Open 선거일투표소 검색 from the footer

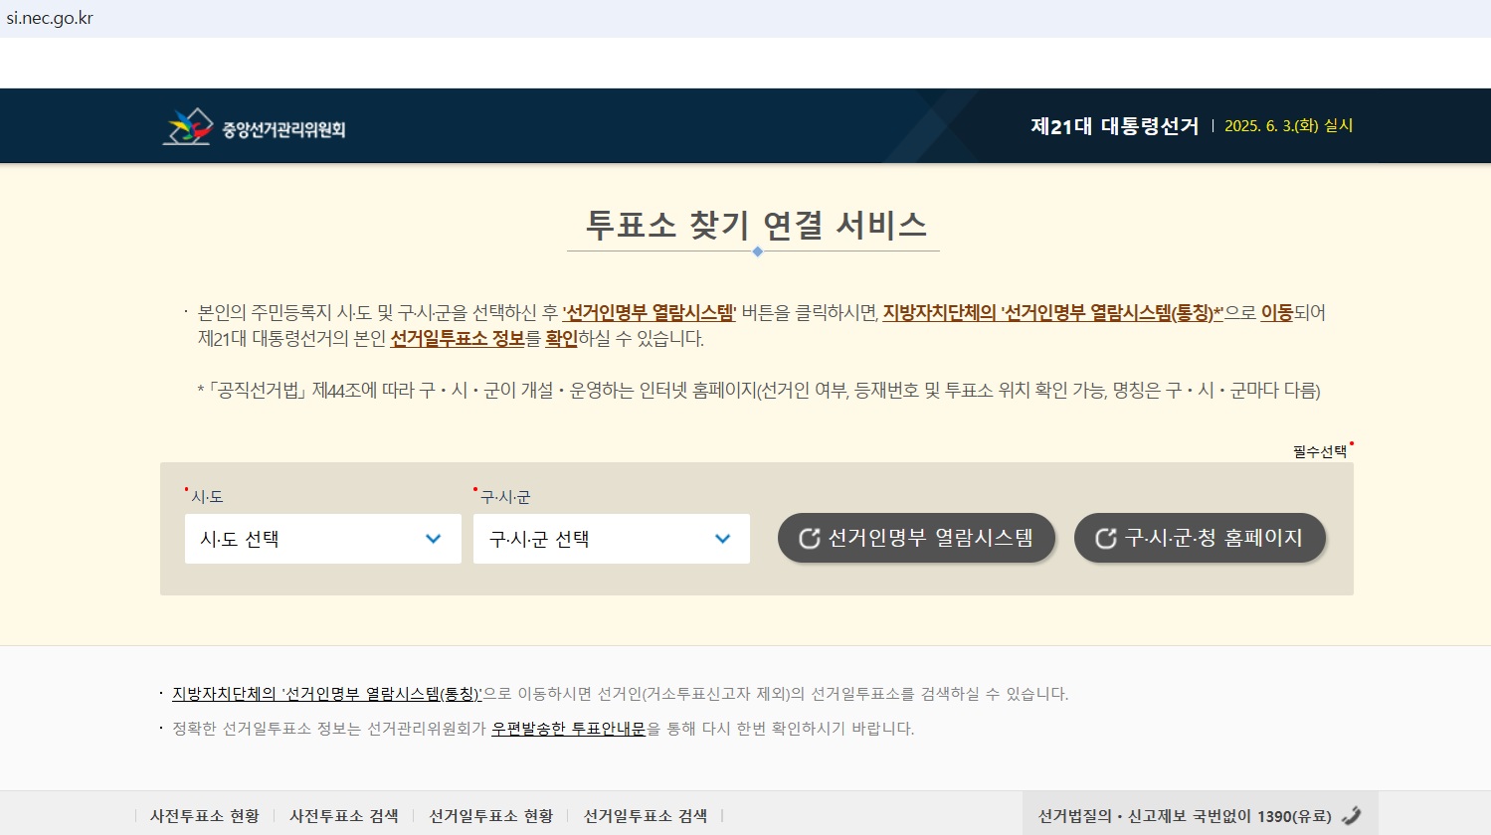pos(647,814)
